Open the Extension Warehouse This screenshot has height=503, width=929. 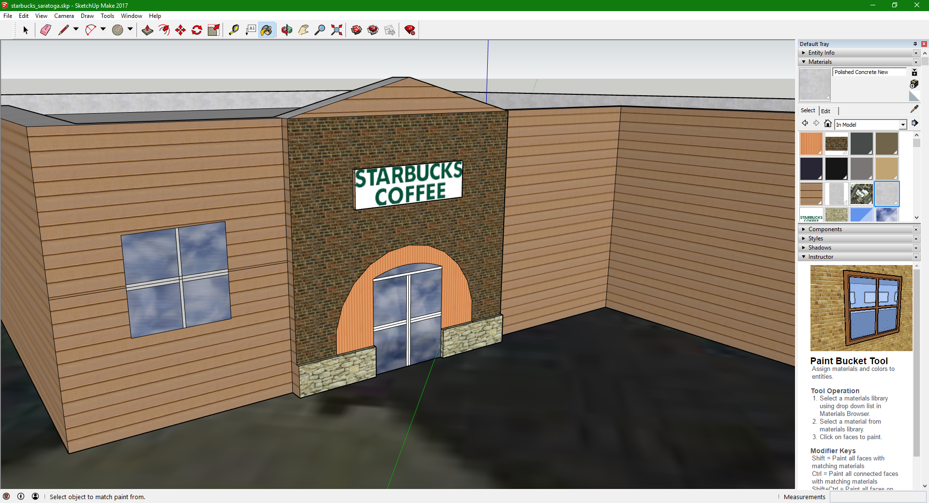click(x=373, y=30)
